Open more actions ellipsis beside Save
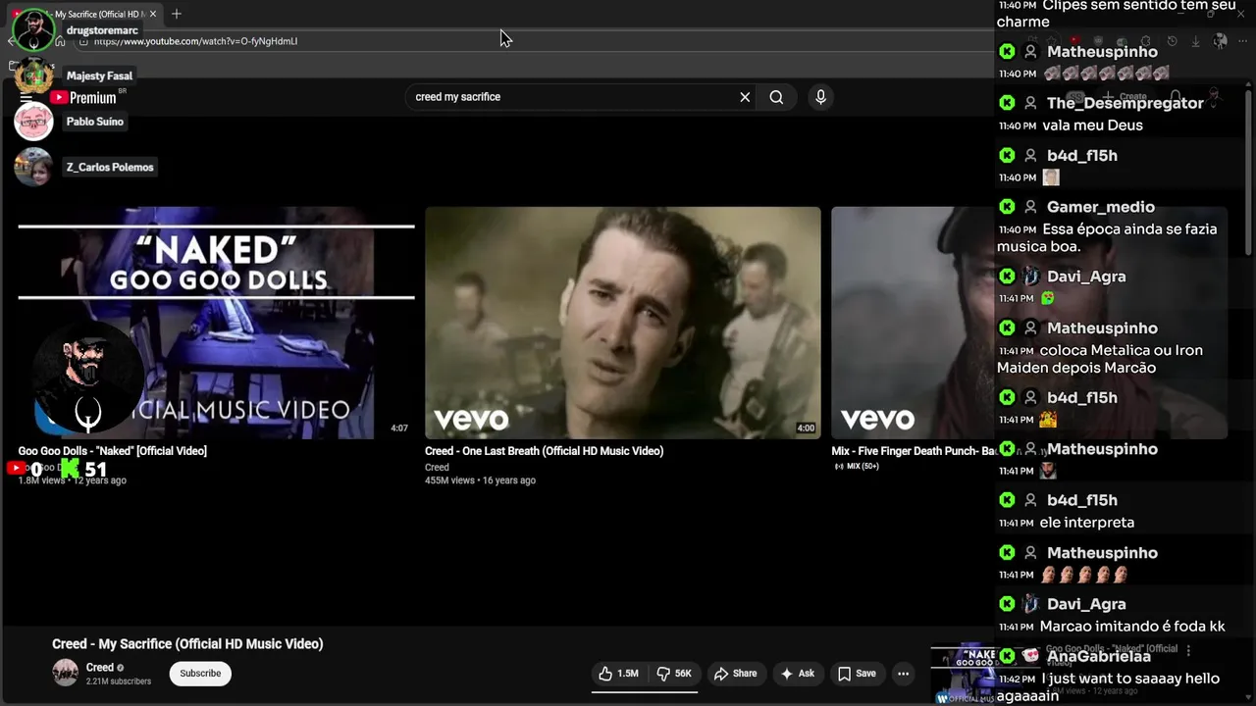This screenshot has height=706, width=1256. coord(903,674)
